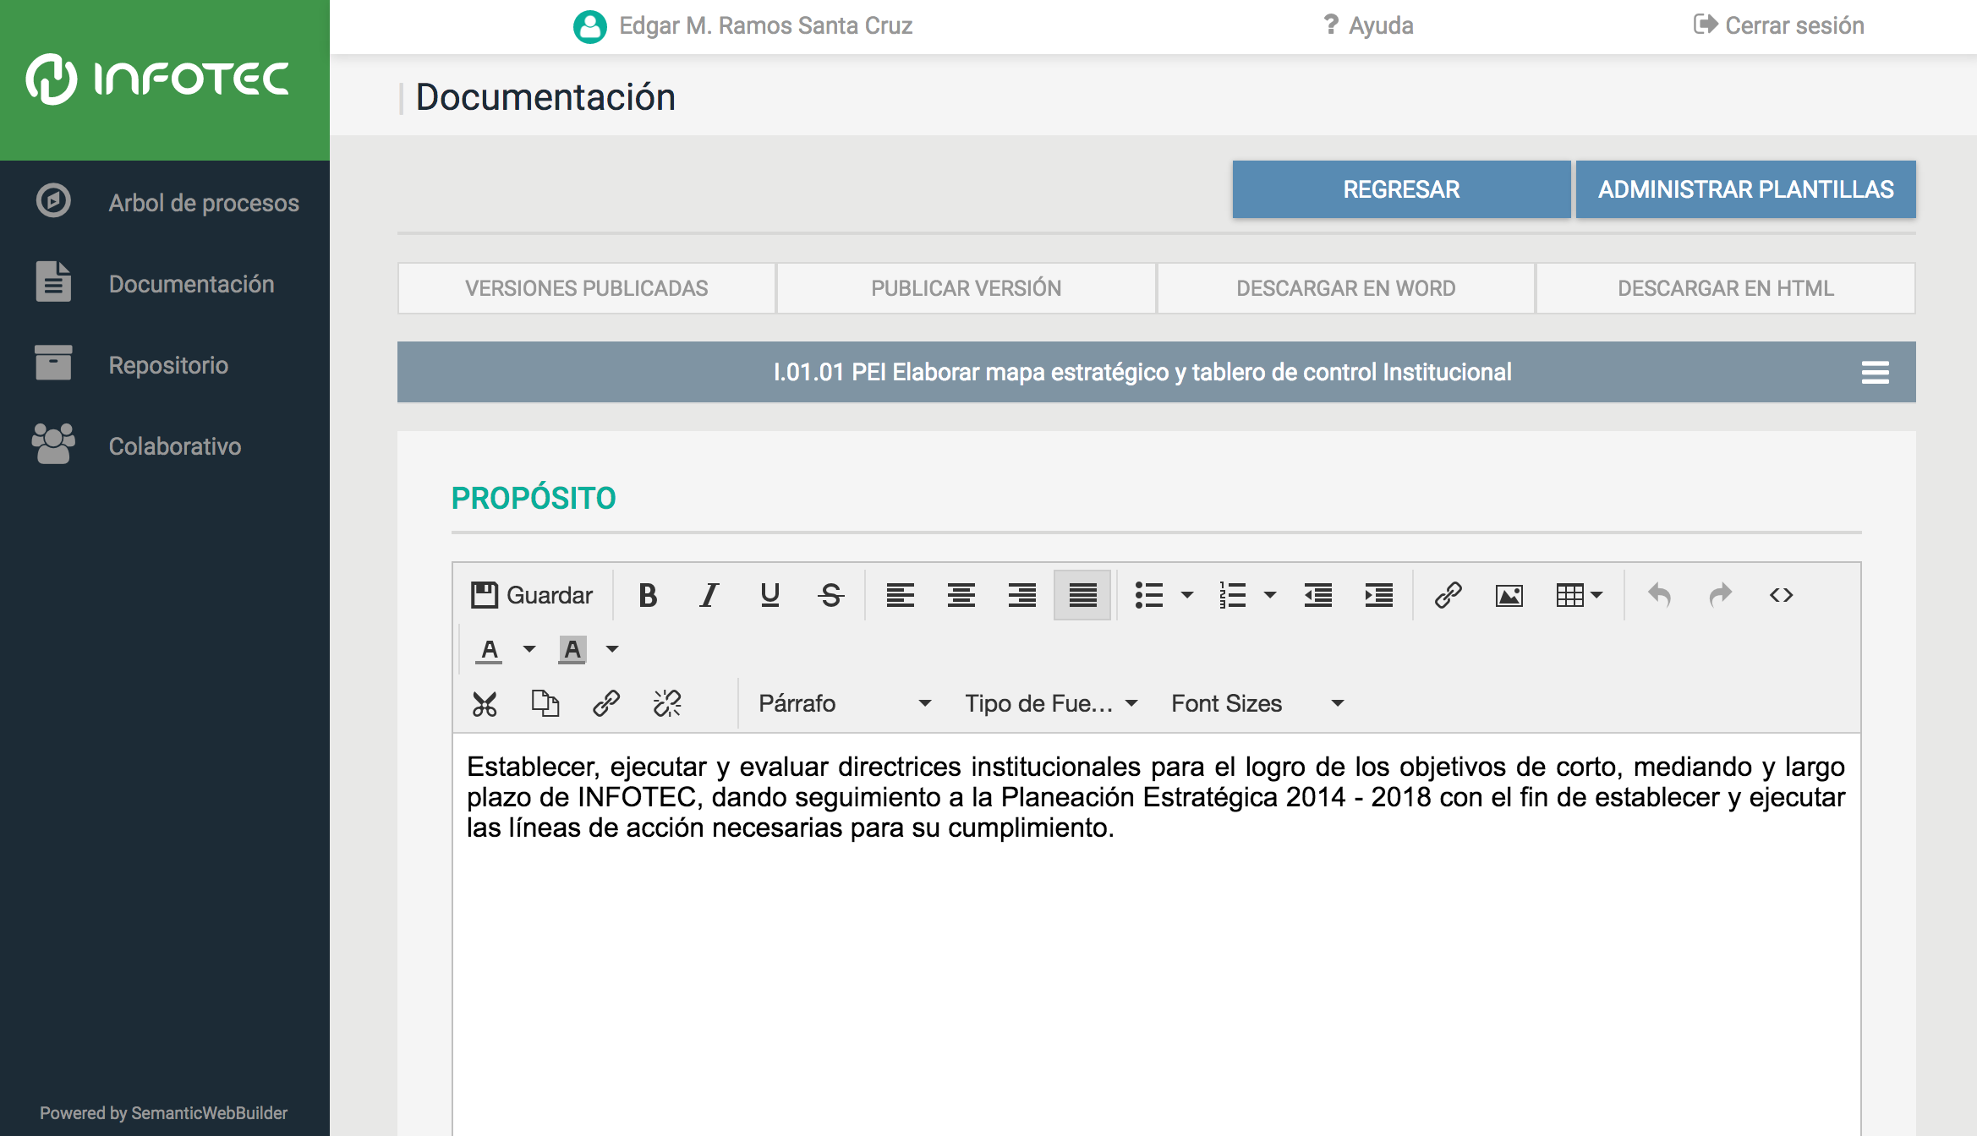Click inside the Propósito text editor area
Viewport: 1977px width, 1136px height.
pyautogui.click(x=1156, y=934)
